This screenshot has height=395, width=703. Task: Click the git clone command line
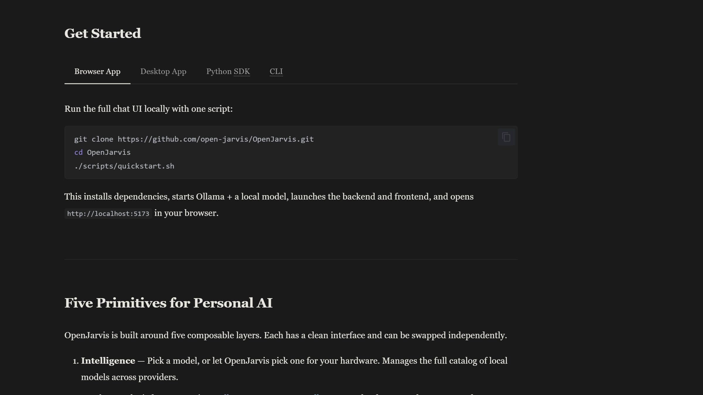194,139
